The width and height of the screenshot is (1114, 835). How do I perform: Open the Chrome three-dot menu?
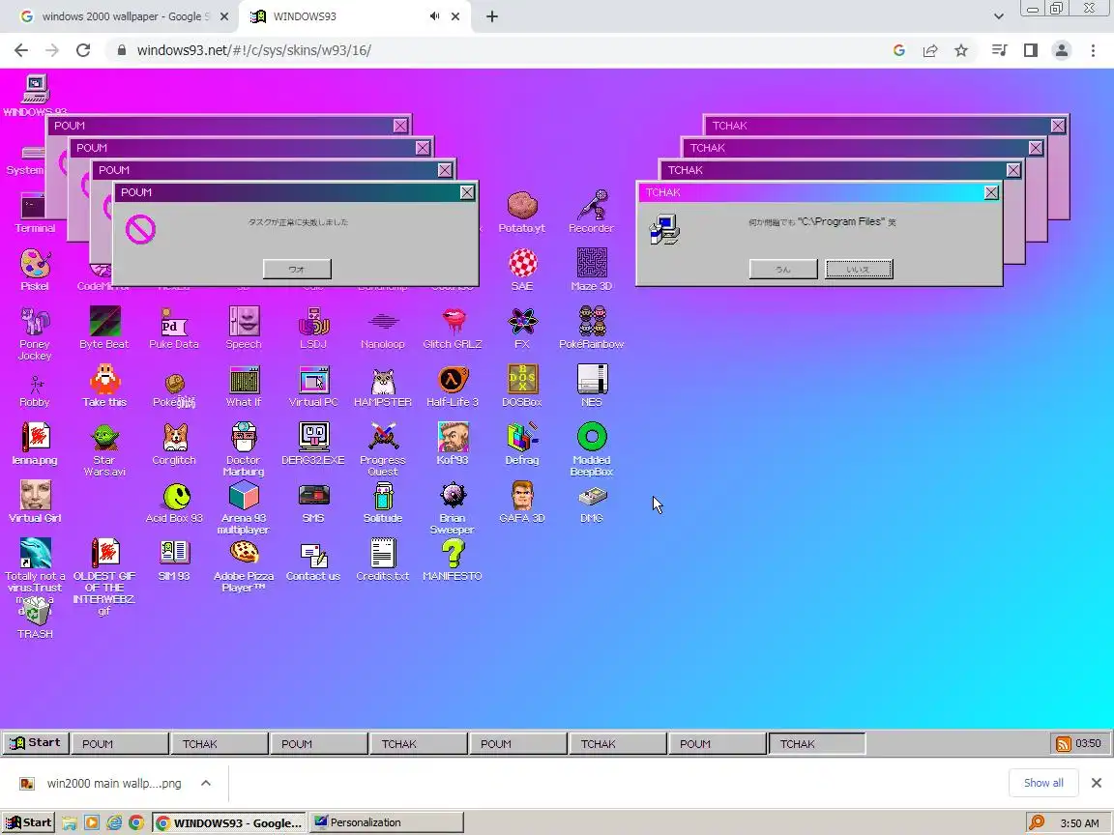click(1093, 50)
